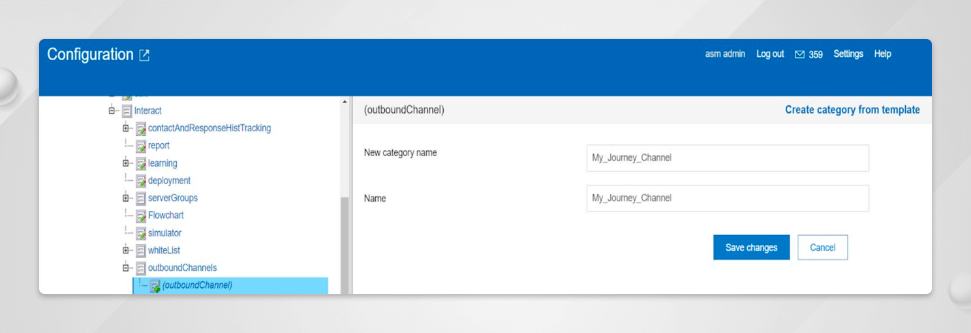Click the Cancel button

coord(823,247)
